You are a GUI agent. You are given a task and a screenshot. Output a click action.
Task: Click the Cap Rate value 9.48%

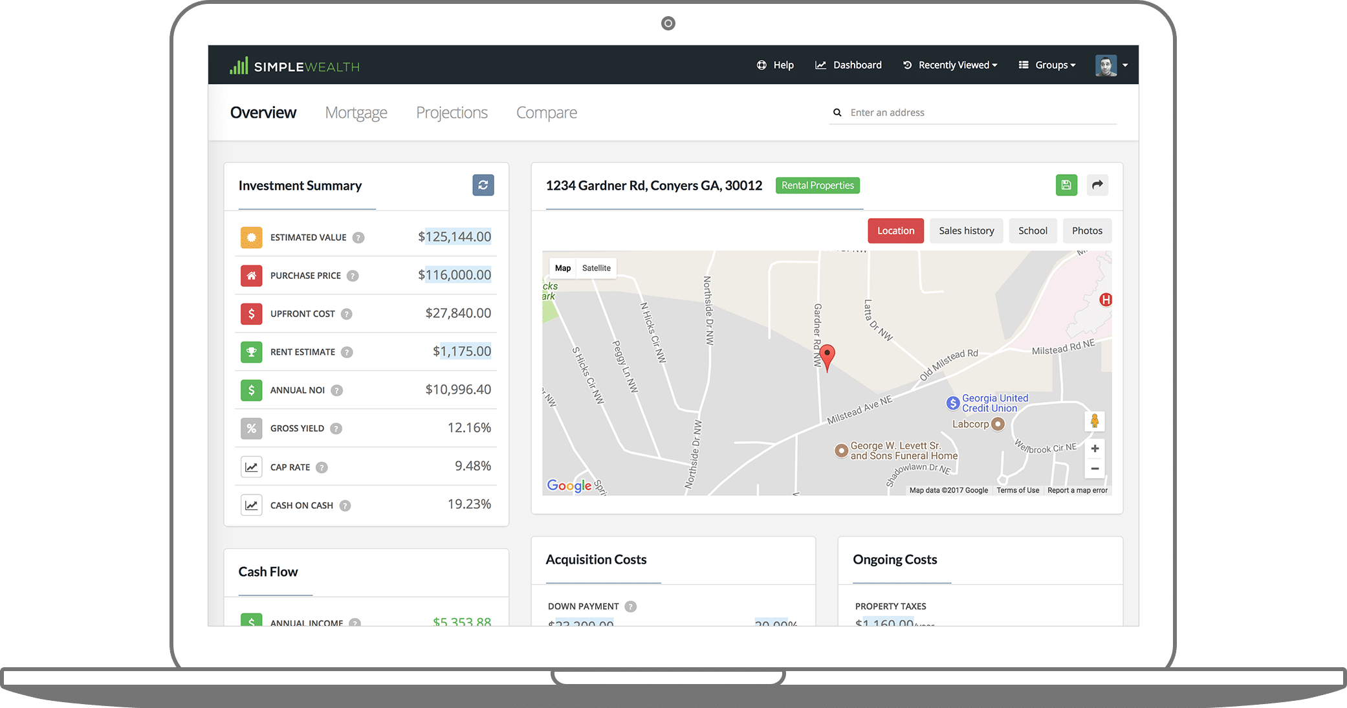pos(473,466)
